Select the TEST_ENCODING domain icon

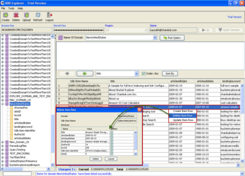7,154
